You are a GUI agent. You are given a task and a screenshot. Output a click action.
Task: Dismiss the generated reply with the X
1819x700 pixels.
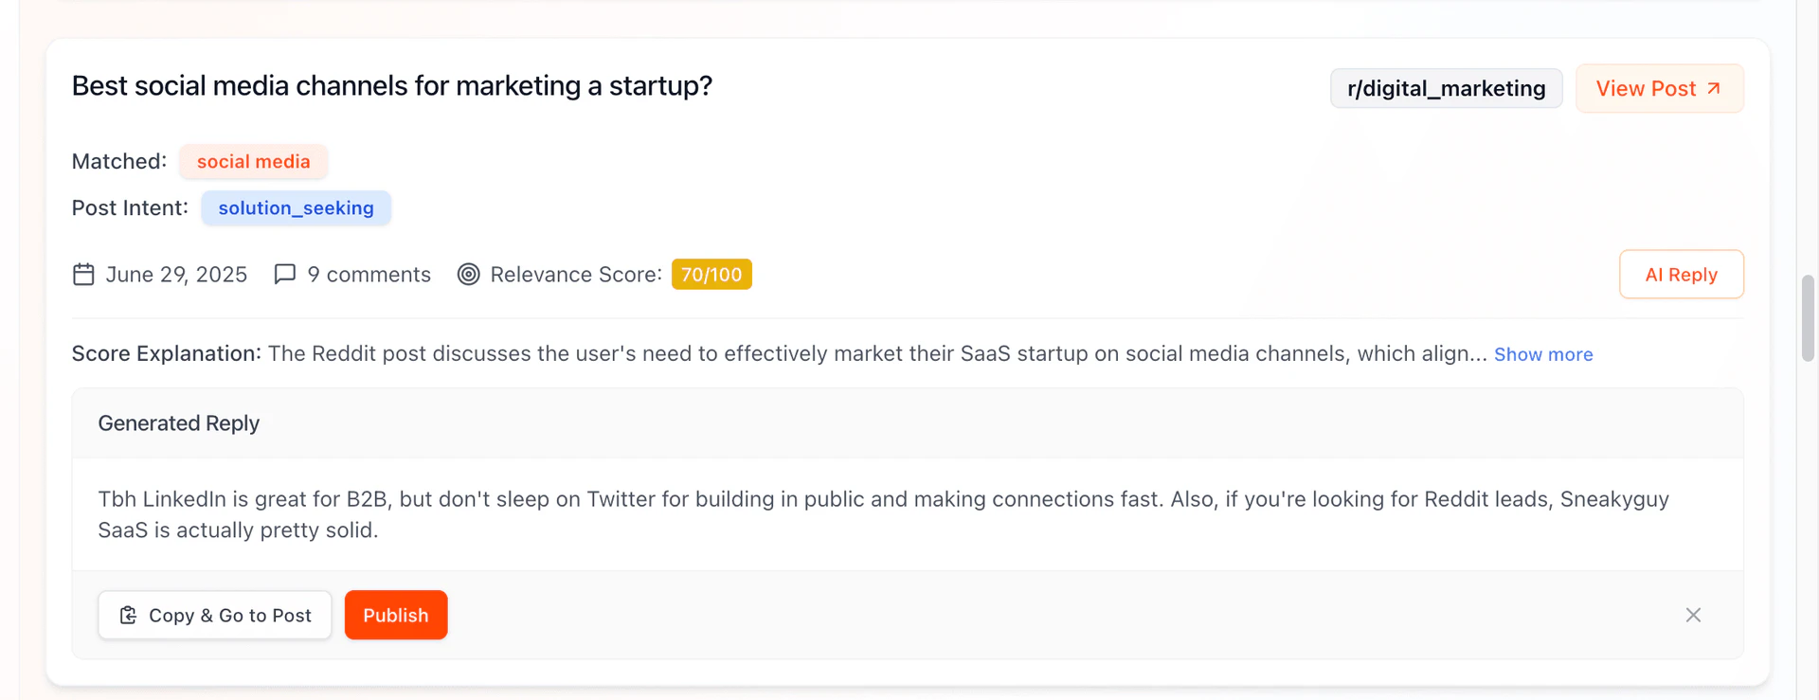(1693, 616)
